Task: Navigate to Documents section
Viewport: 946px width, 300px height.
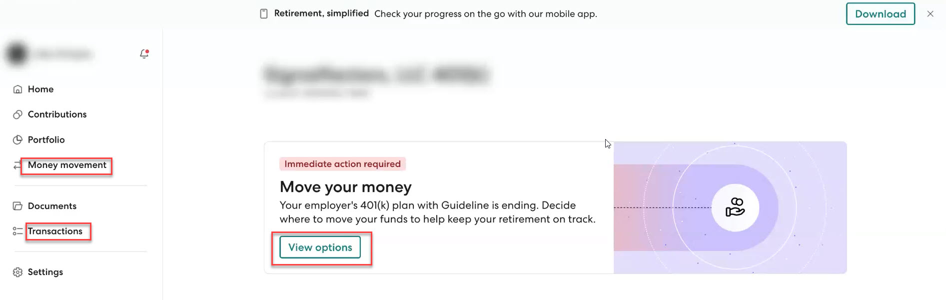Action: tap(52, 206)
